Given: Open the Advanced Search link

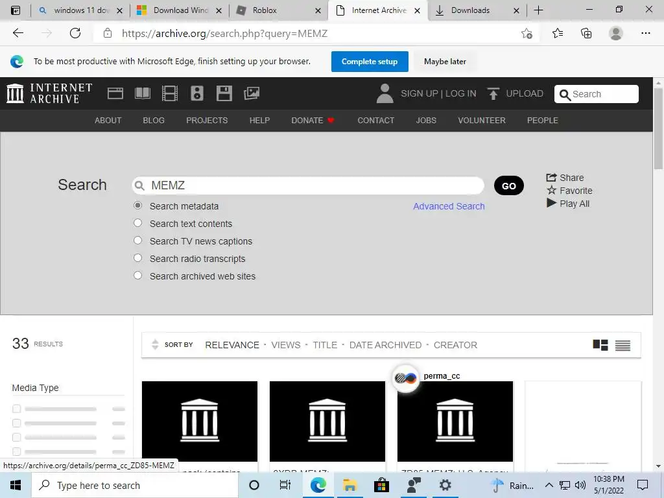Looking at the screenshot, I should pyautogui.click(x=449, y=206).
